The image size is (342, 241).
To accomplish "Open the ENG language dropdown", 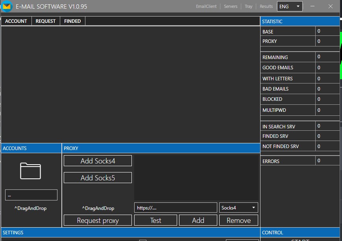I will (290, 6).
